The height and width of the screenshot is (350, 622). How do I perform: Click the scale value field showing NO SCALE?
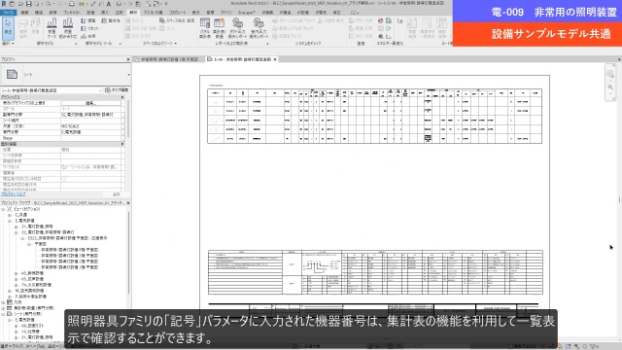90,126
